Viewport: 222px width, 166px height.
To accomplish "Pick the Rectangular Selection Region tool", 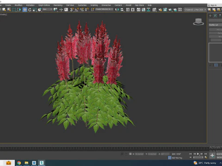I will point(14,10).
